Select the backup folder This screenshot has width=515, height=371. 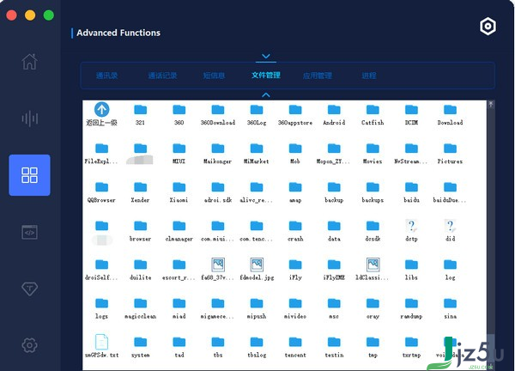point(334,192)
